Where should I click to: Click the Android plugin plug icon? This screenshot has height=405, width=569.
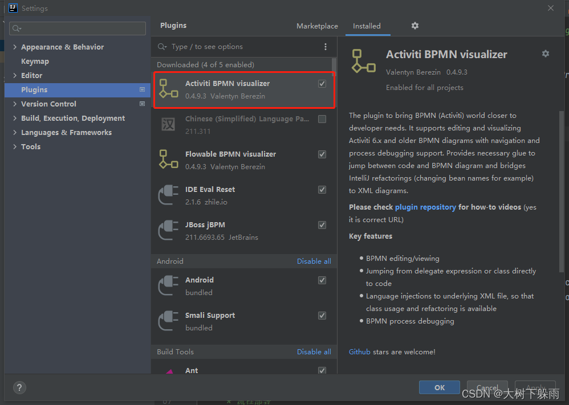(x=168, y=285)
